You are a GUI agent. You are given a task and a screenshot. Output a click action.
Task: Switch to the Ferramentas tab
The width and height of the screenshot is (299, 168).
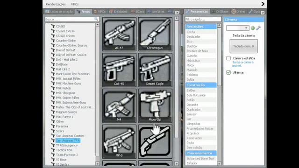click(197, 12)
